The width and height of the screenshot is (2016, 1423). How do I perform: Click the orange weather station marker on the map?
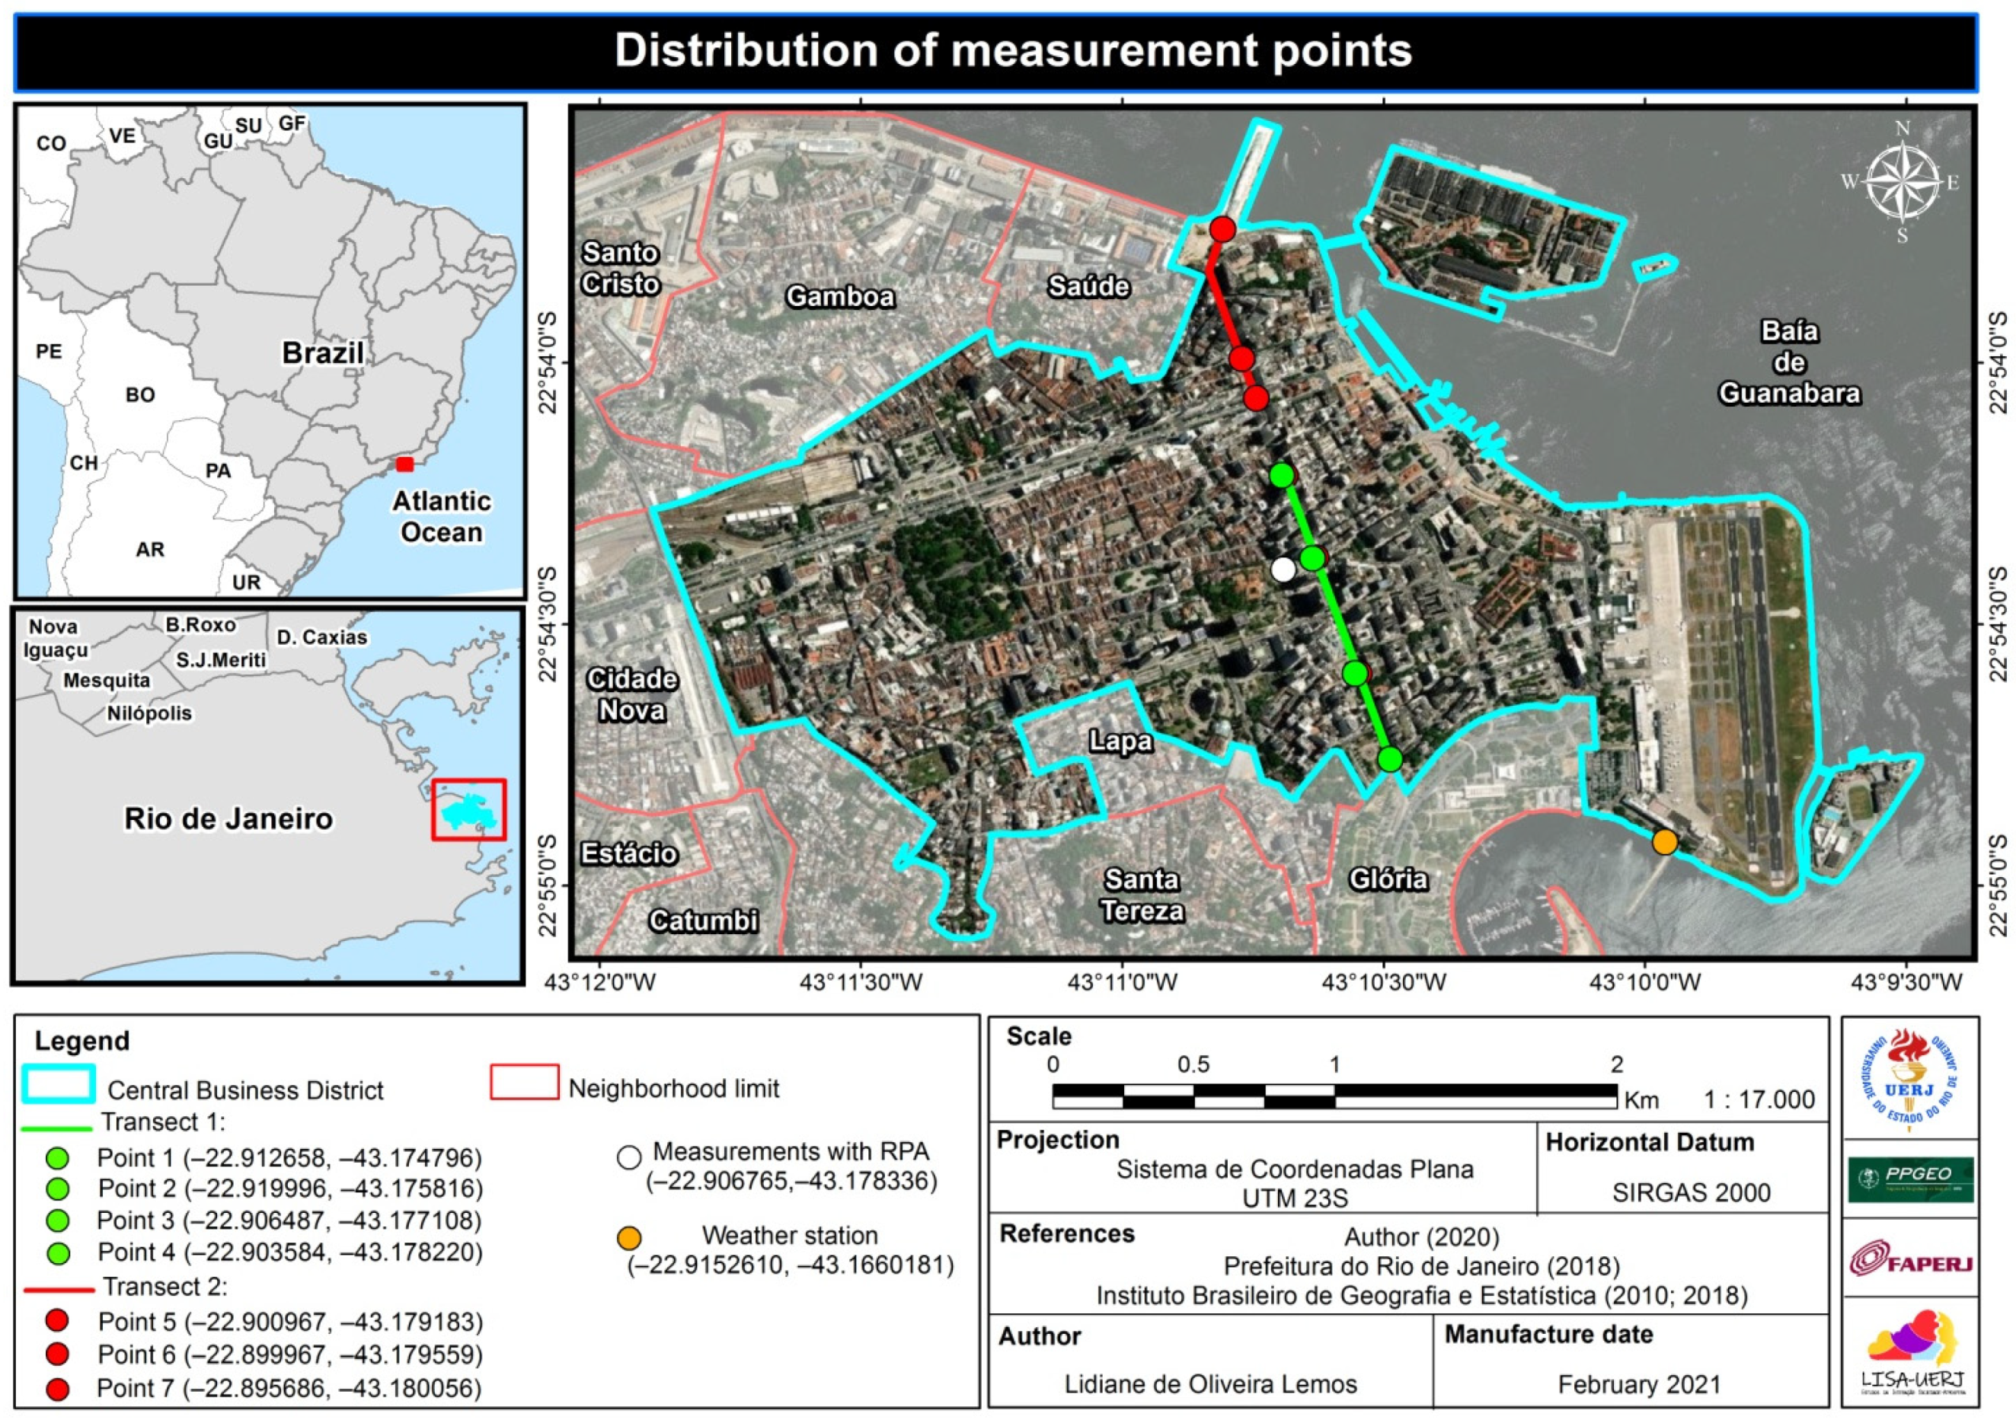(1665, 843)
